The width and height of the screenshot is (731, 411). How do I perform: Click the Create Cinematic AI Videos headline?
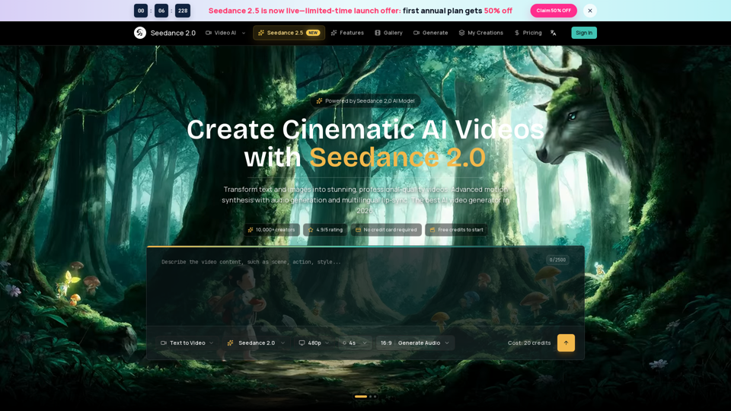click(x=365, y=129)
